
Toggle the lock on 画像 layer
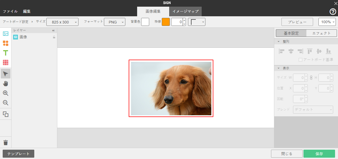54,37
